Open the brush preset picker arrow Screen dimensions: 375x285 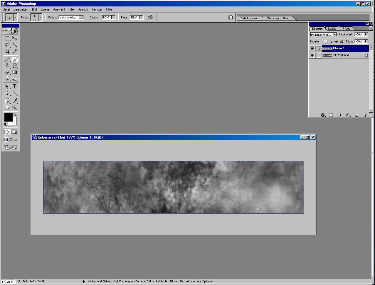point(40,17)
